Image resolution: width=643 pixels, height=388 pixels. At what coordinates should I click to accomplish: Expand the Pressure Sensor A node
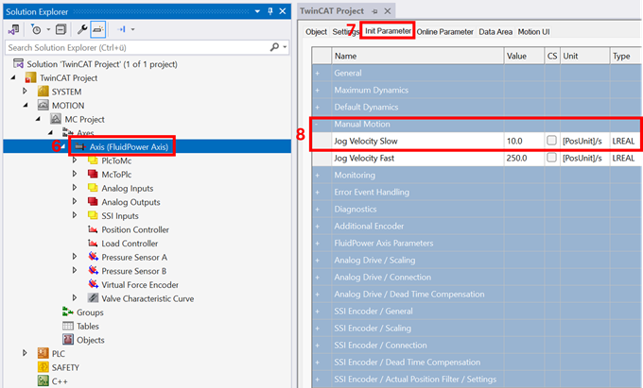point(75,256)
